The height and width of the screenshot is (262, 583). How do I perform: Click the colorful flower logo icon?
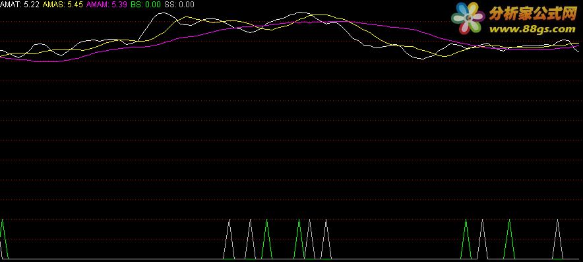pos(468,18)
